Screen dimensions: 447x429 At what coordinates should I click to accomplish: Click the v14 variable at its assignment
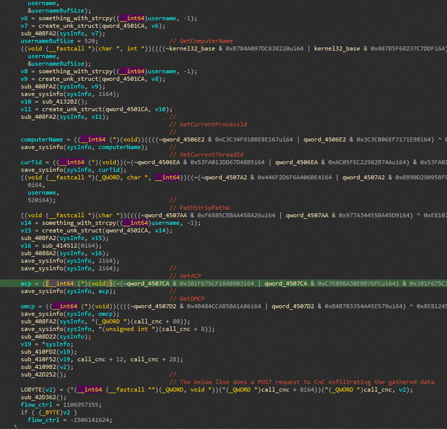coord(26,223)
